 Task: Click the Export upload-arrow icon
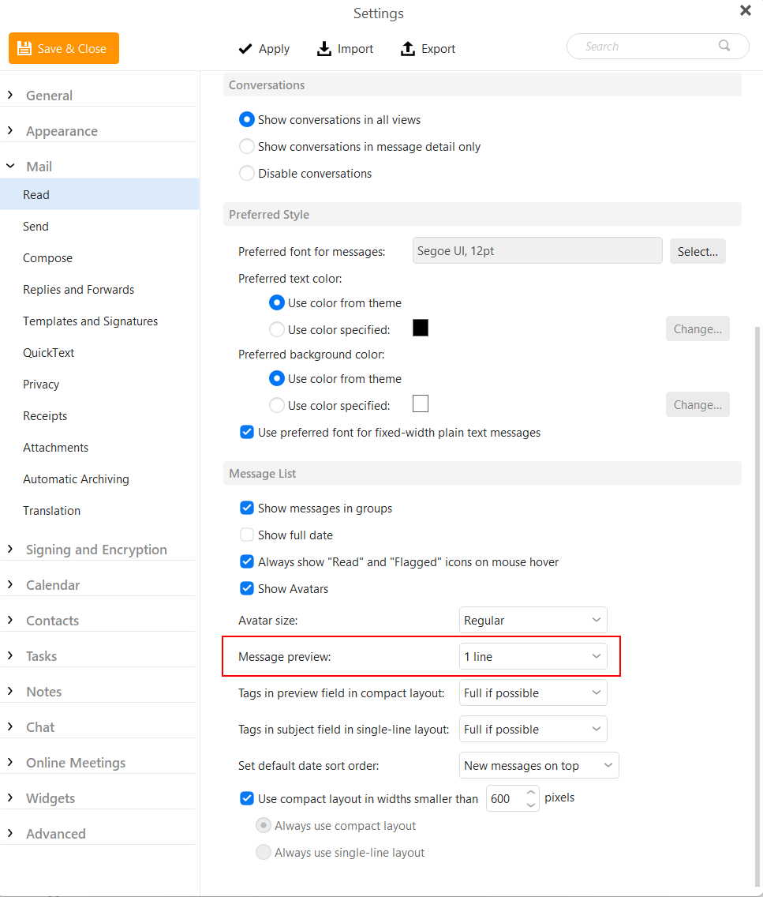click(407, 48)
